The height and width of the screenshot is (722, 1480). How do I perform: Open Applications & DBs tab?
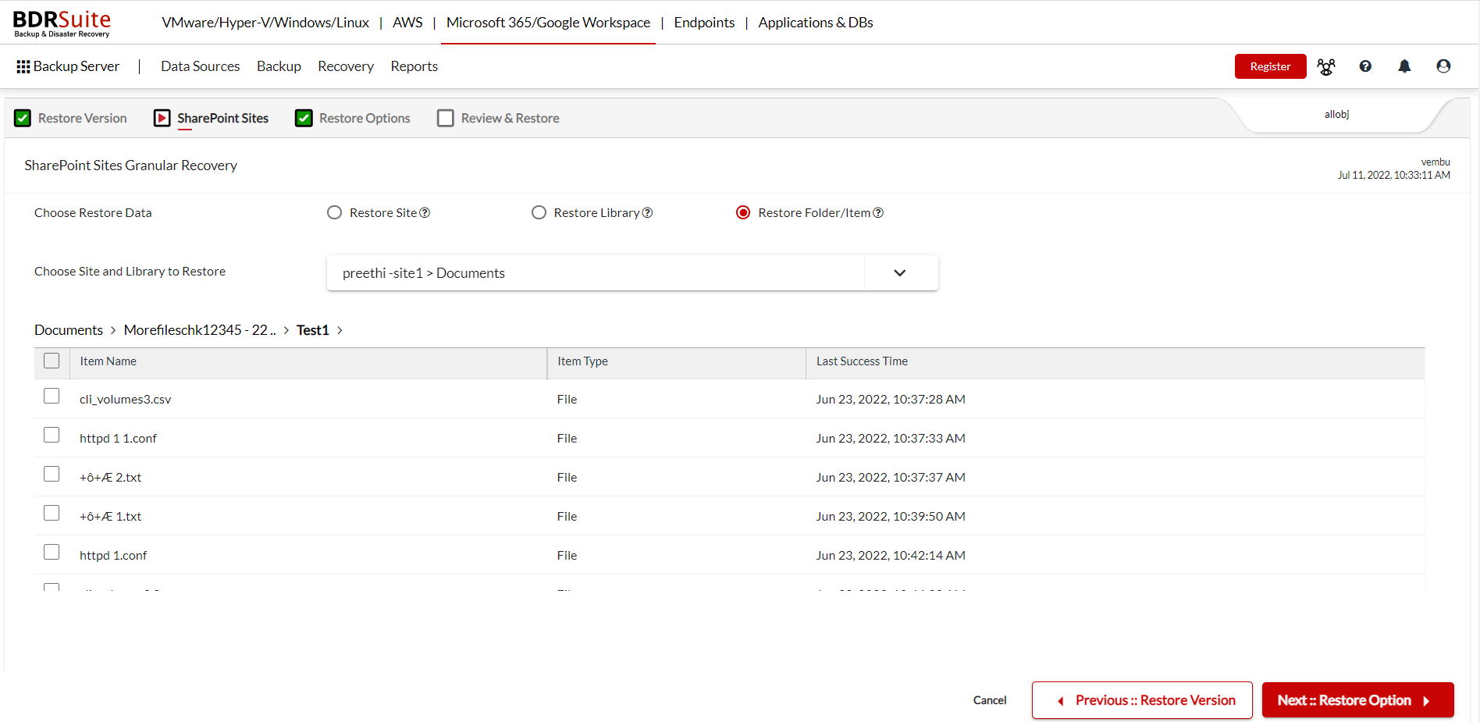click(816, 23)
